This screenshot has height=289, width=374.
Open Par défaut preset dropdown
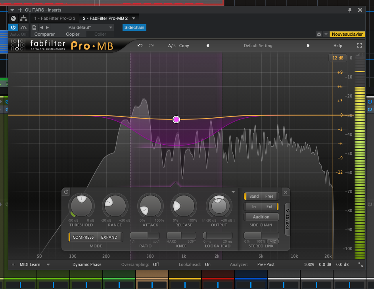(82, 27)
